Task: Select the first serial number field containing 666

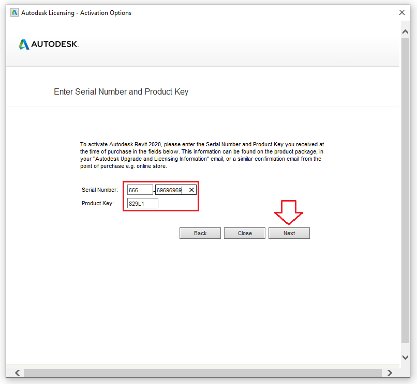Action: pos(140,190)
